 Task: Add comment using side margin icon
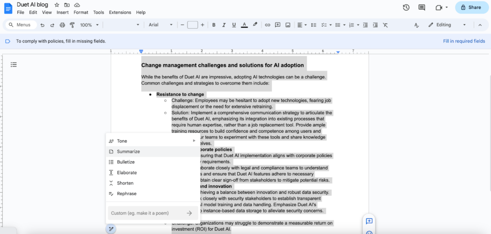click(x=369, y=221)
